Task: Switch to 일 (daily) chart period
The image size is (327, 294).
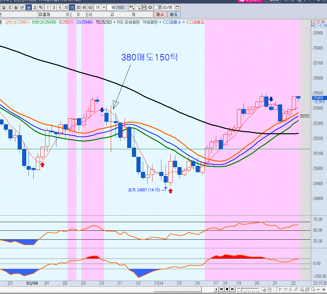Action: (4, 7)
